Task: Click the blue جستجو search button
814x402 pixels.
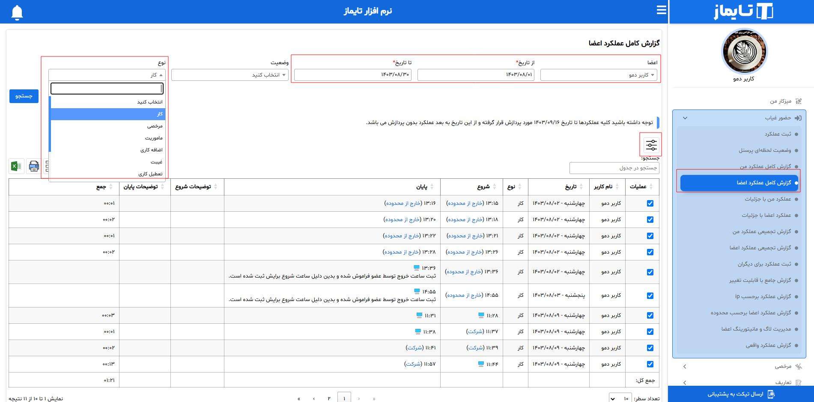Action: tap(24, 96)
